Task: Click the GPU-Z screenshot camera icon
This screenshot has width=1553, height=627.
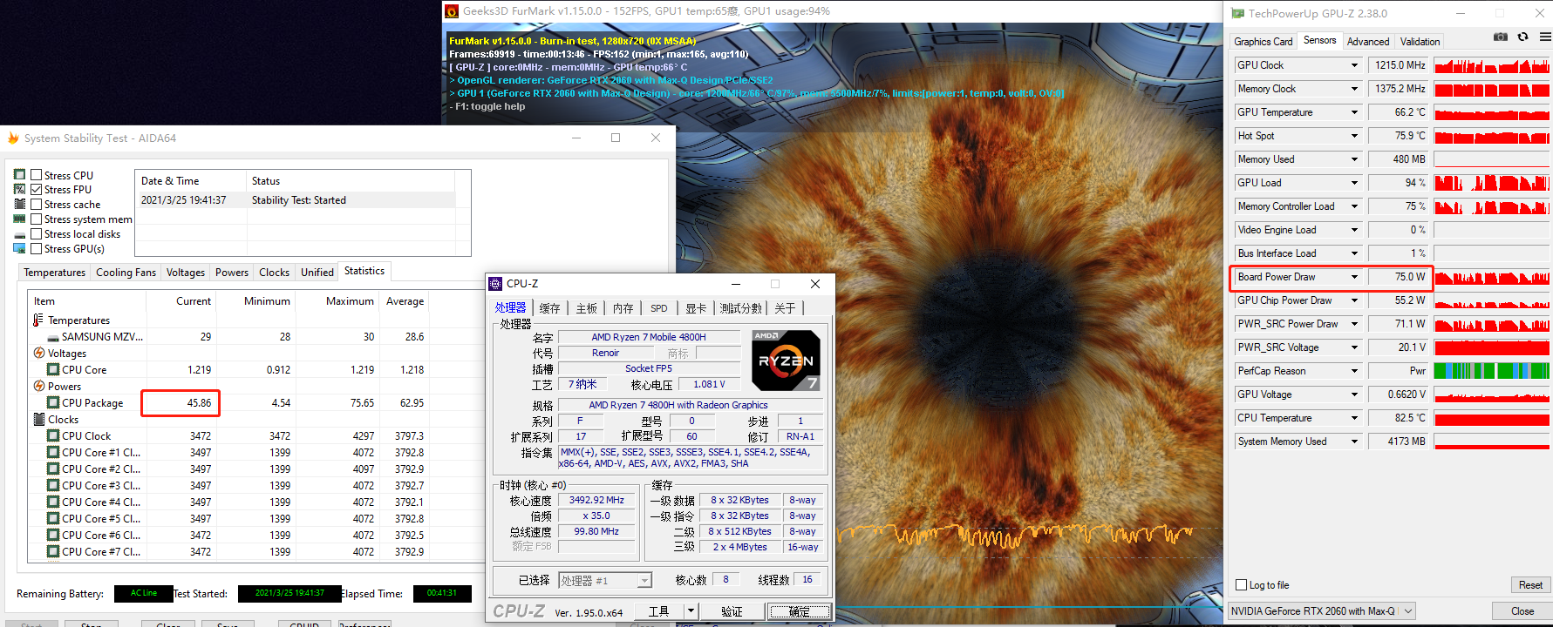Action: coord(1500,37)
